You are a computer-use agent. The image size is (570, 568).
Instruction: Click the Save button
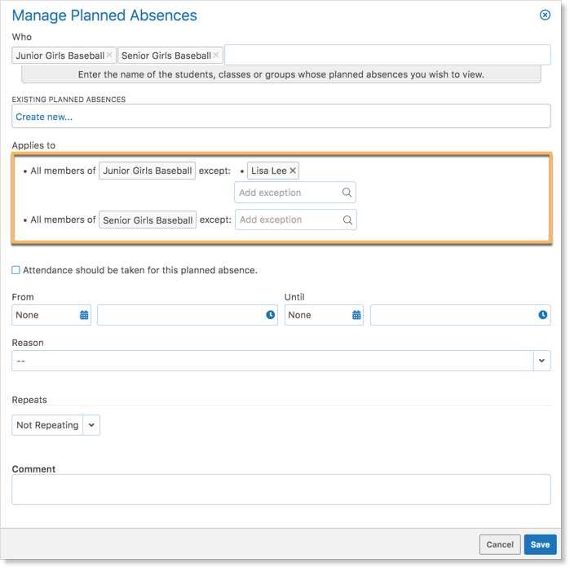click(x=539, y=544)
